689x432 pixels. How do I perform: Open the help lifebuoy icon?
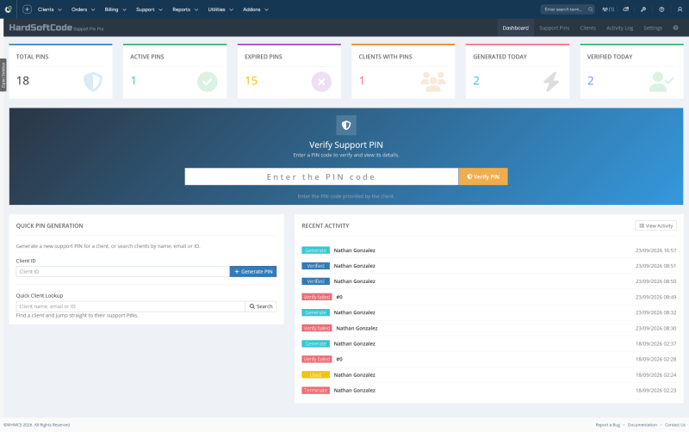pyautogui.click(x=661, y=9)
